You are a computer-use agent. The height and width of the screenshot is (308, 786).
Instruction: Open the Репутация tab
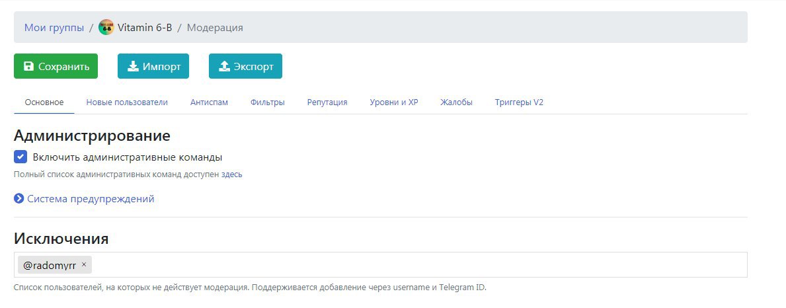[x=327, y=102]
